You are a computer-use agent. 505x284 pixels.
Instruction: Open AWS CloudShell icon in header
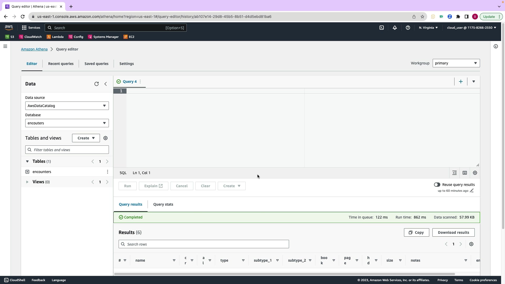(381, 28)
